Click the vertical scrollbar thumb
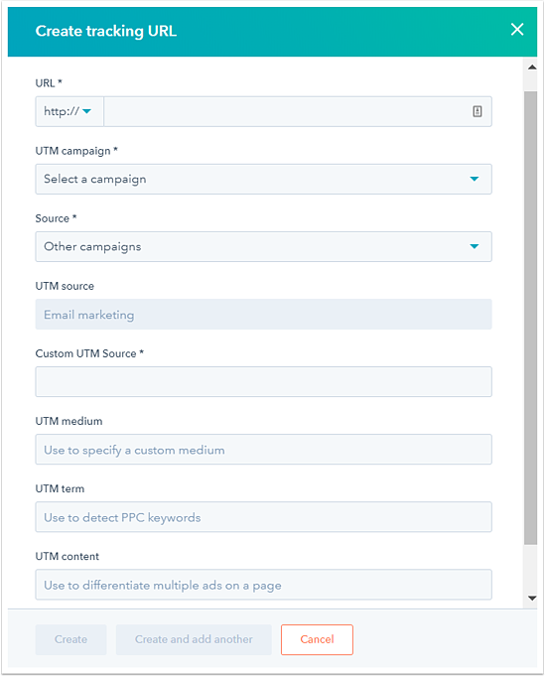The width and height of the screenshot is (545, 676). (531, 318)
